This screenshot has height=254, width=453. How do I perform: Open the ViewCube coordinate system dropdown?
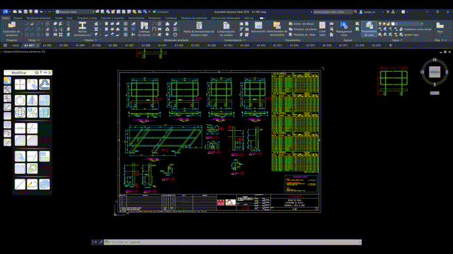coord(435,93)
